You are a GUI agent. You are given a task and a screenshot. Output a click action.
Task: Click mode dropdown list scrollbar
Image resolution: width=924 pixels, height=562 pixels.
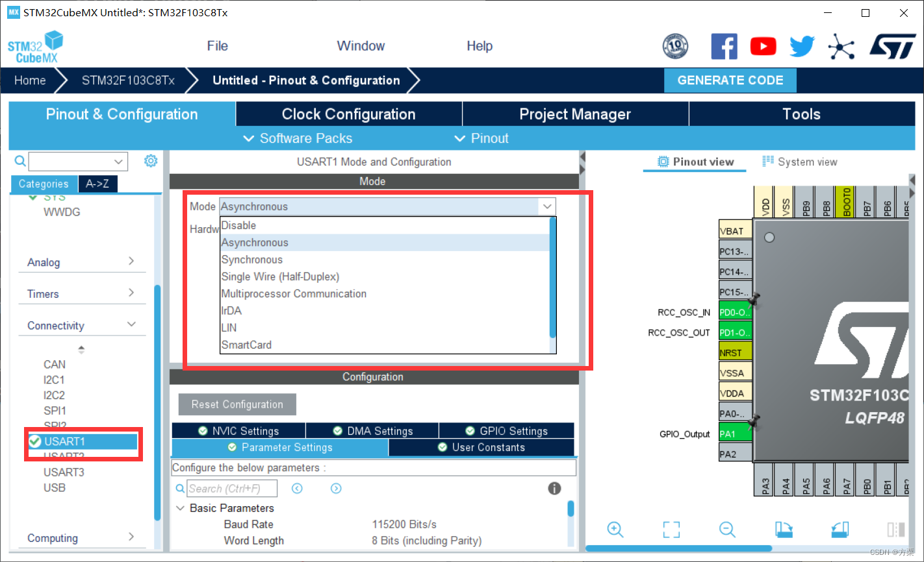pos(553,277)
